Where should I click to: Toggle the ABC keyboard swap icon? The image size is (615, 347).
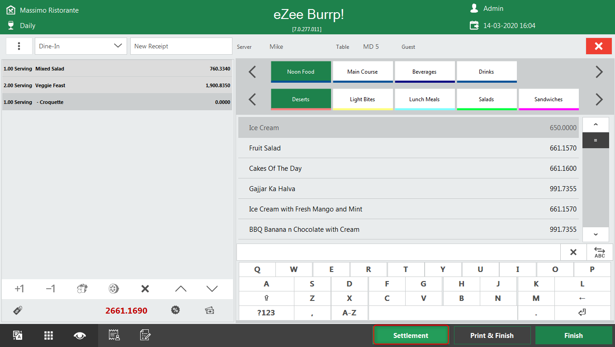tap(600, 252)
